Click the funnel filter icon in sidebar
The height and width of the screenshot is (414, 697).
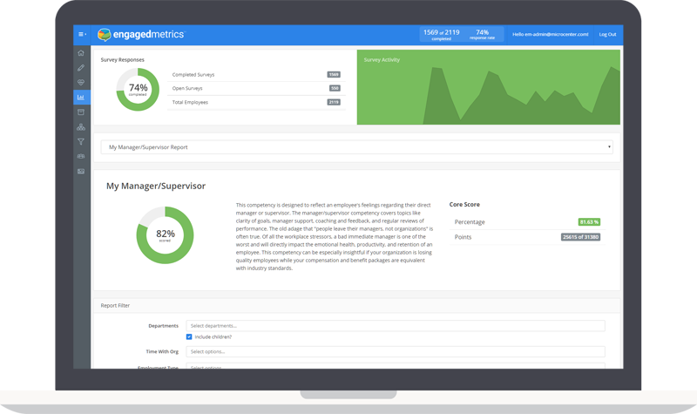click(x=82, y=141)
